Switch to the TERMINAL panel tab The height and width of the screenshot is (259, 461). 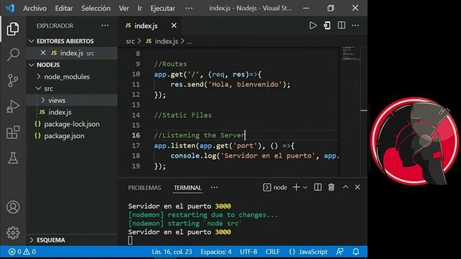(x=187, y=188)
